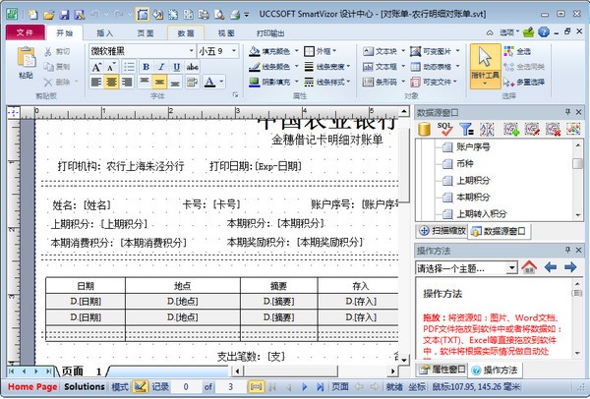Click the help question mark icon
The height and width of the screenshot is (399, 590).
(x=544, y=32)
